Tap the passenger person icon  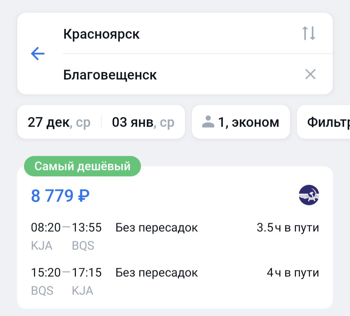coord(208,123)
